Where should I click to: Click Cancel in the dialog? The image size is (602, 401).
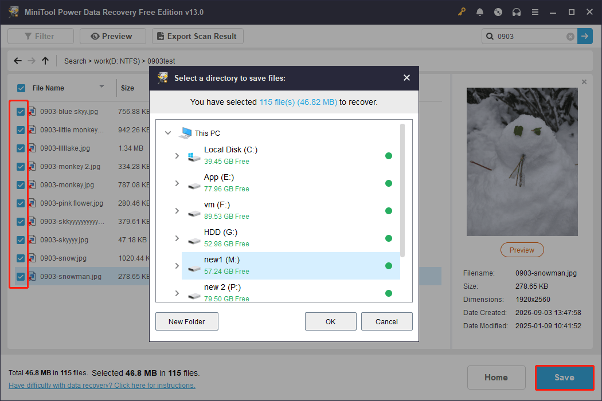tap(386, 321)
